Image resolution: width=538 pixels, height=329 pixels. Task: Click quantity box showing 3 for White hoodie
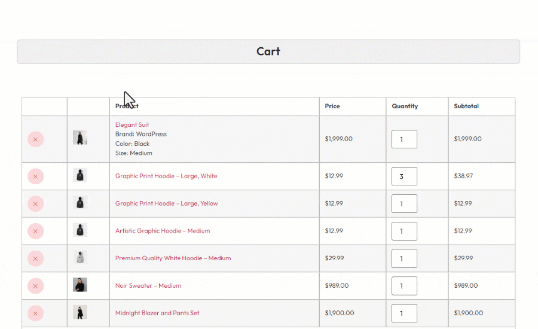[x=404, y=176]
